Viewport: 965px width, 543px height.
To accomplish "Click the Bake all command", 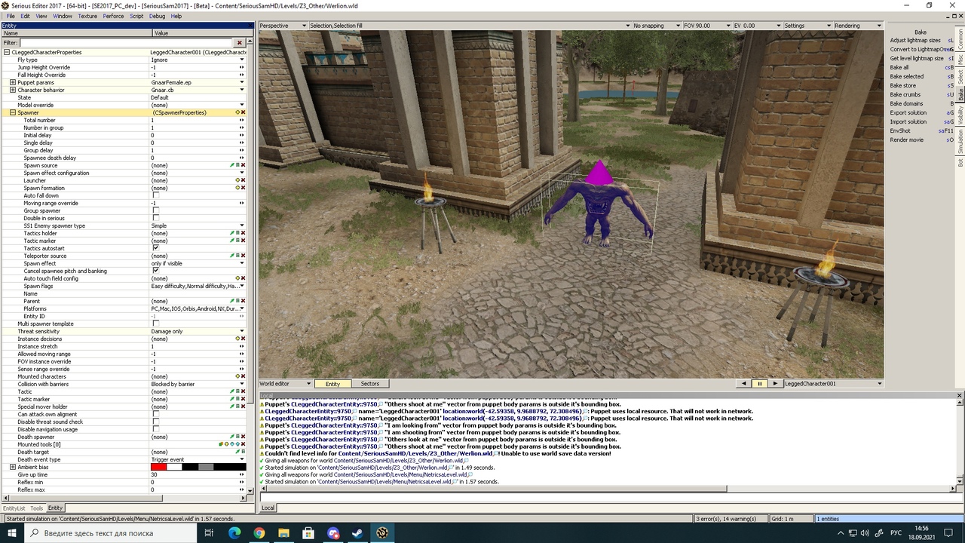I will pos(899,67).
